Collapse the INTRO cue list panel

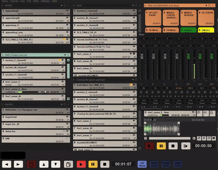pyautogui.click(x=61, y=5)
